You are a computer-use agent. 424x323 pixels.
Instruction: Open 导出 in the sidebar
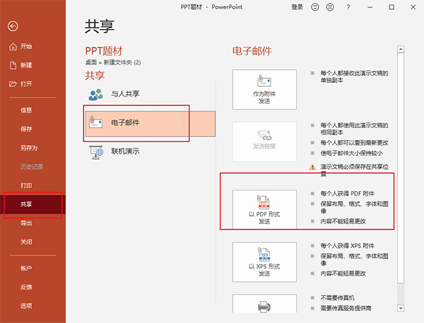26,223
